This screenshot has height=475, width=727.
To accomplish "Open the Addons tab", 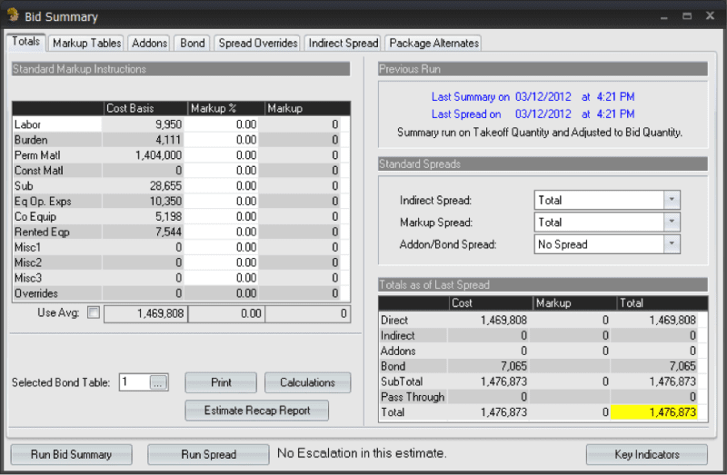I will [x=150, y=43].
